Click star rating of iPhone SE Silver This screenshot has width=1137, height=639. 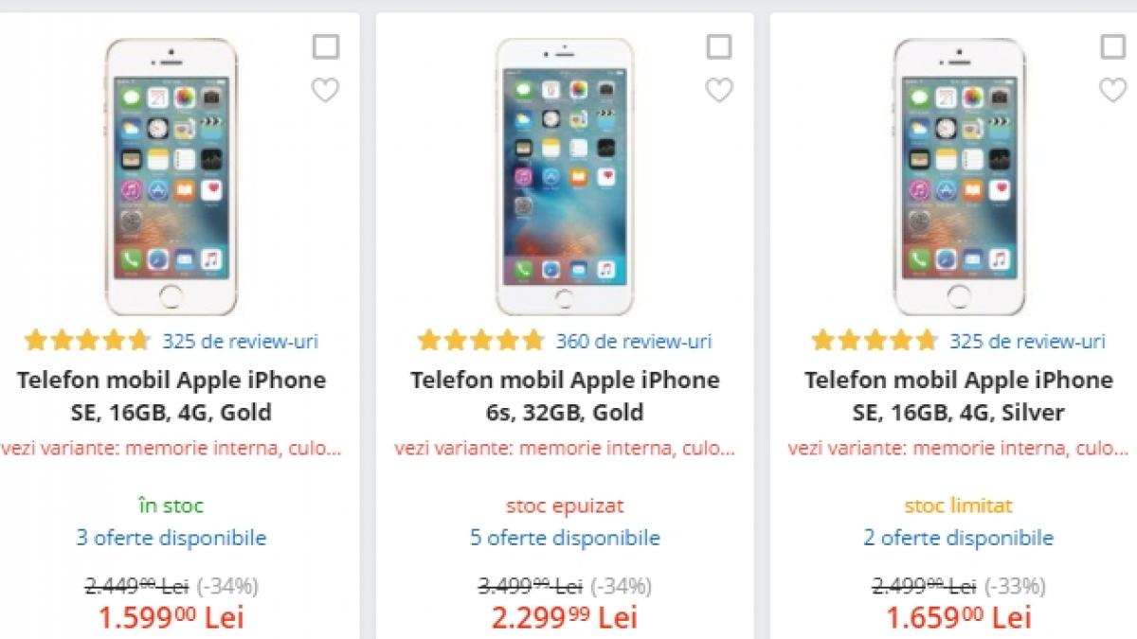click(875, 341)
